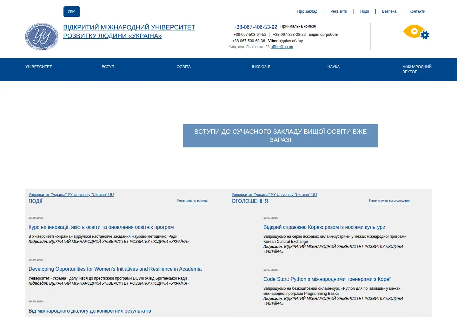The width and height of the screenshot is (457, 317).
Task: Click the відділ оргроботи label
Action: coord(323,35)
